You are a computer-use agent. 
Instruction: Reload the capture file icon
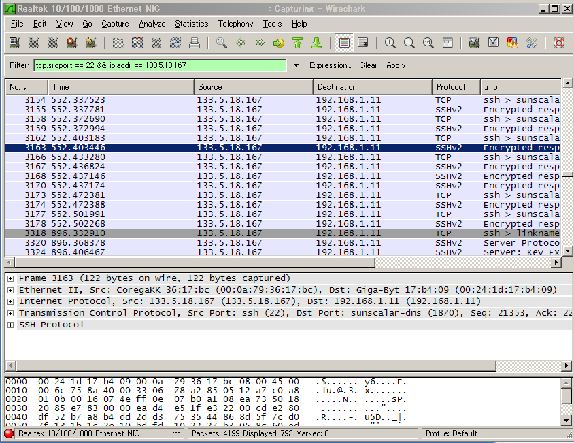point(175,43)
